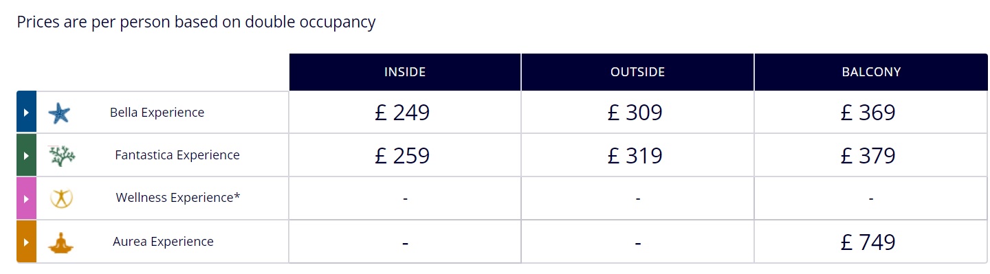
Task: Choose Fantastica Inside price £ 259
Action: (402, 156)
